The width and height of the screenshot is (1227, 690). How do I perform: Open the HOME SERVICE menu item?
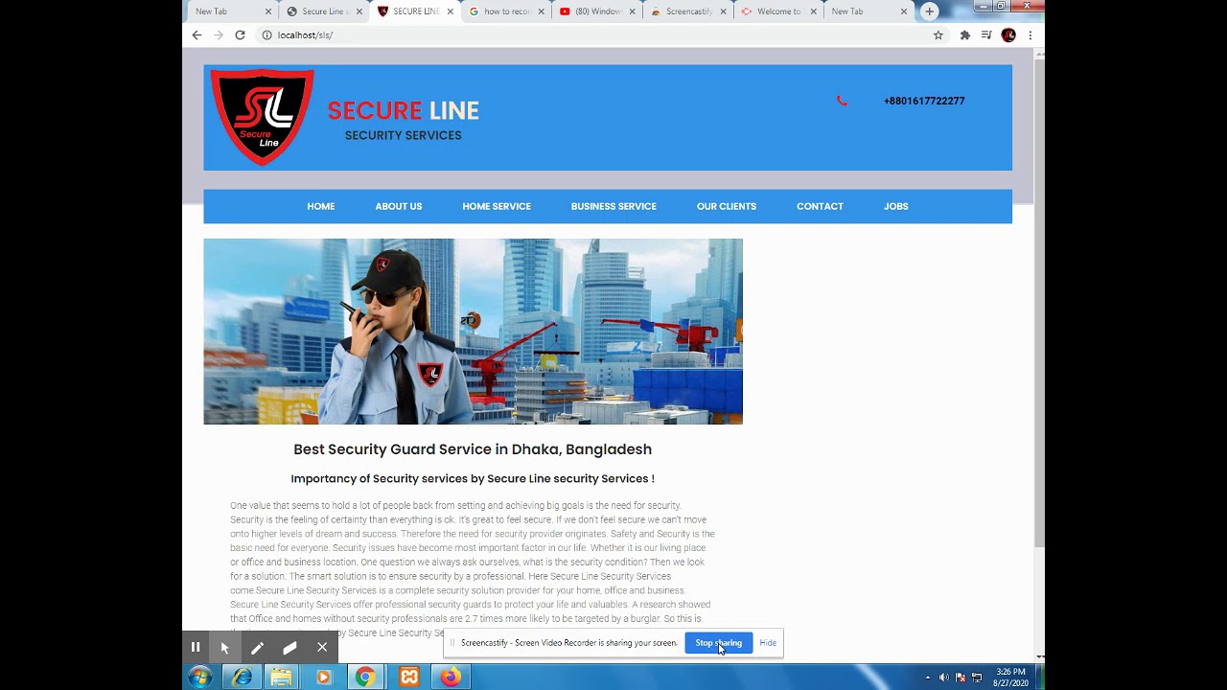(497, 206)
